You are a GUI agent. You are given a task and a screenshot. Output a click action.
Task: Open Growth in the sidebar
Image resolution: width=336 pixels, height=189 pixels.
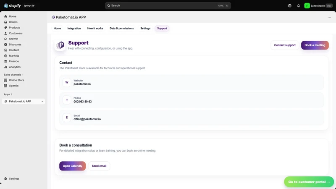coord(13,39)
